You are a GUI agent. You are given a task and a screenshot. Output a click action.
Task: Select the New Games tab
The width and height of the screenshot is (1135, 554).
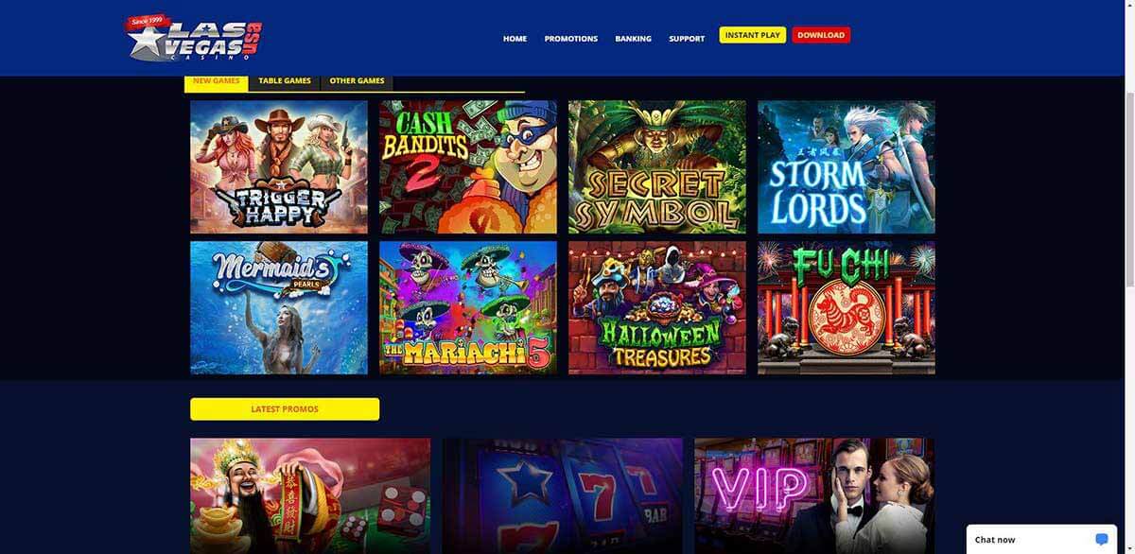[217, 81]
